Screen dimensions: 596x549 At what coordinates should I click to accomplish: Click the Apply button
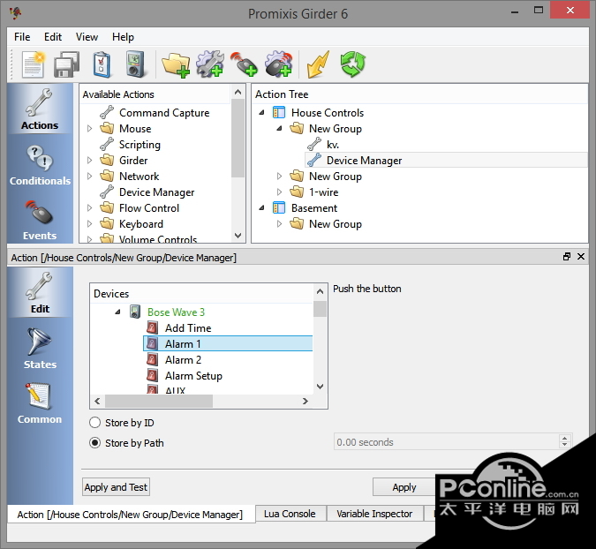click(x=404, y=487)
